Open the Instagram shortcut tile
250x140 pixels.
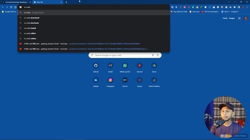pos(110,82)
